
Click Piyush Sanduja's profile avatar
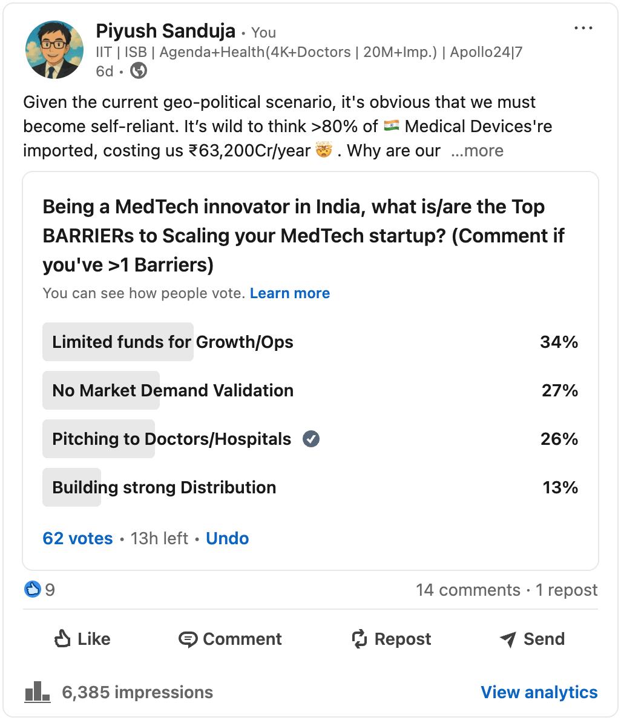tap(54, 50)
